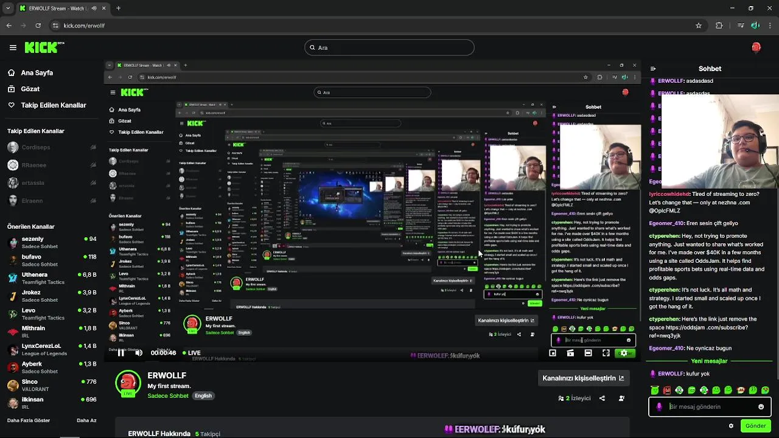The height and width of the screenshot is (438, 779).
Task: Open recommended channel Levo
Action: tap(51, 314)
